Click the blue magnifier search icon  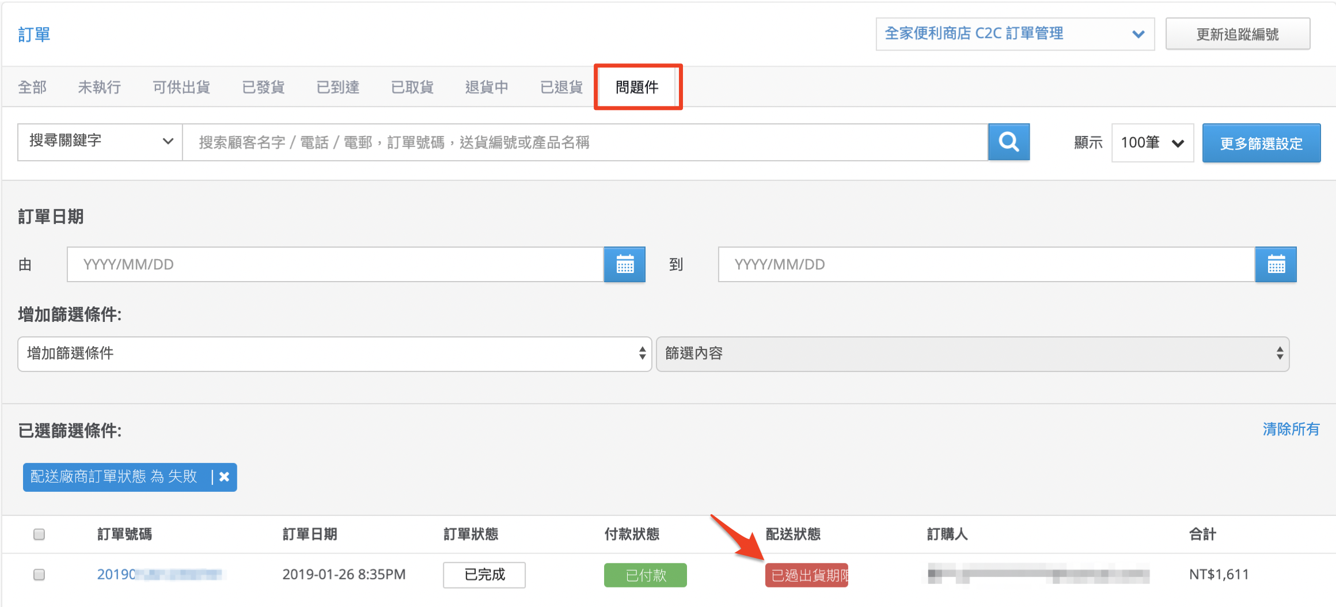coord(1009,142)
